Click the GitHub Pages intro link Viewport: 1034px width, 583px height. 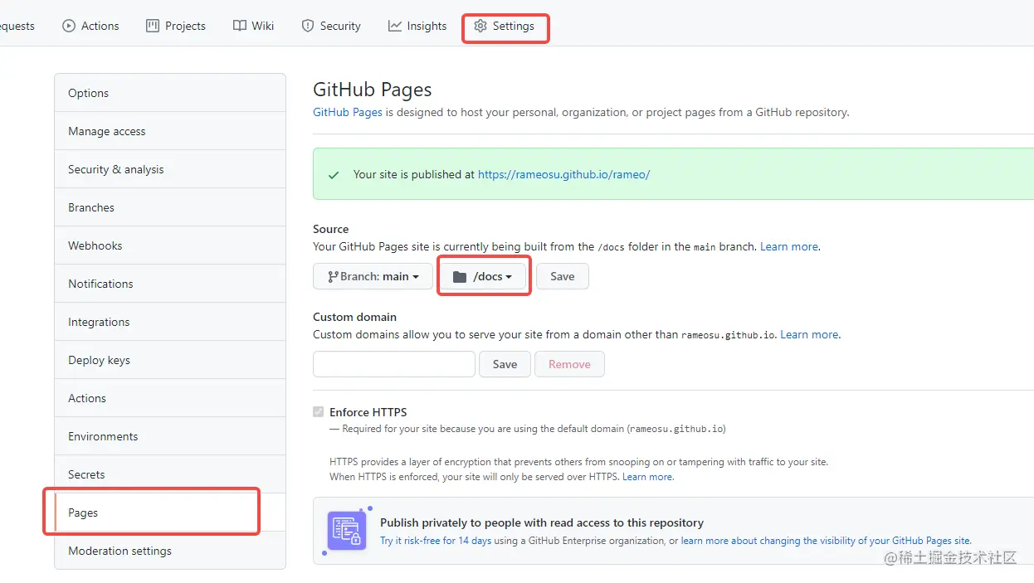tap(348, 112)
